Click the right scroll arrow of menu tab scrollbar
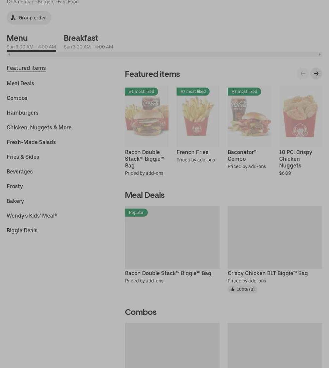Viewport: 329px width, 368px height. coord(320,54)
